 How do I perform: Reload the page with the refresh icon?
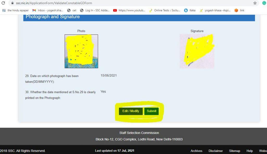tap(3, 3)
